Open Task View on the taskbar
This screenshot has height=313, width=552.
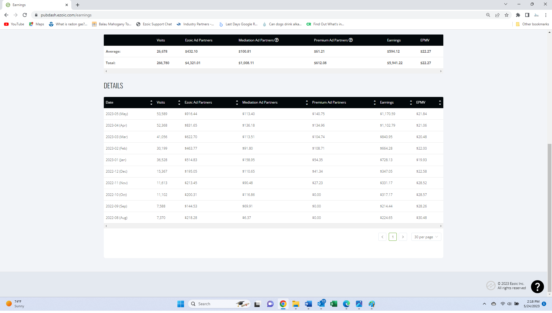tap(257, 304)
